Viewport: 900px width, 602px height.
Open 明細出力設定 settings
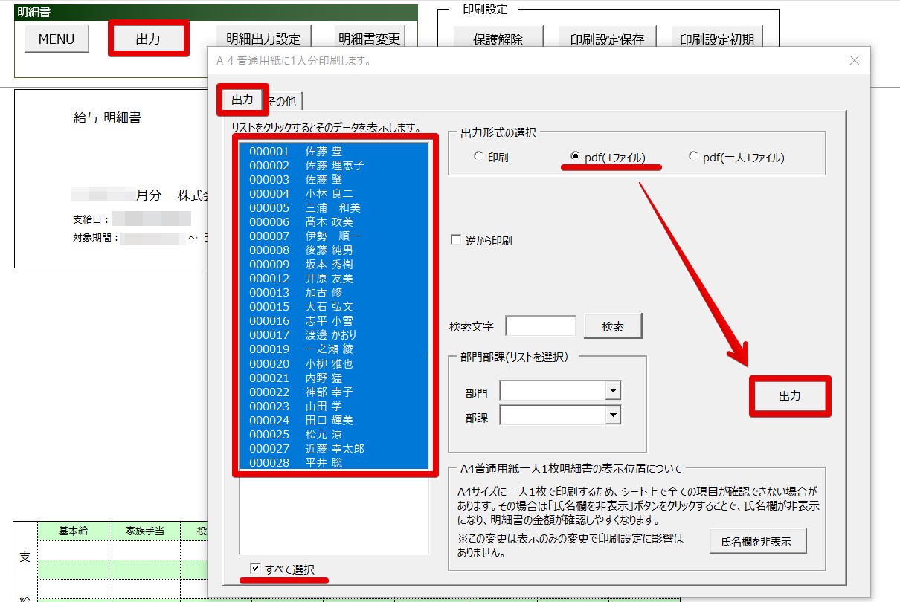point(263,39)
